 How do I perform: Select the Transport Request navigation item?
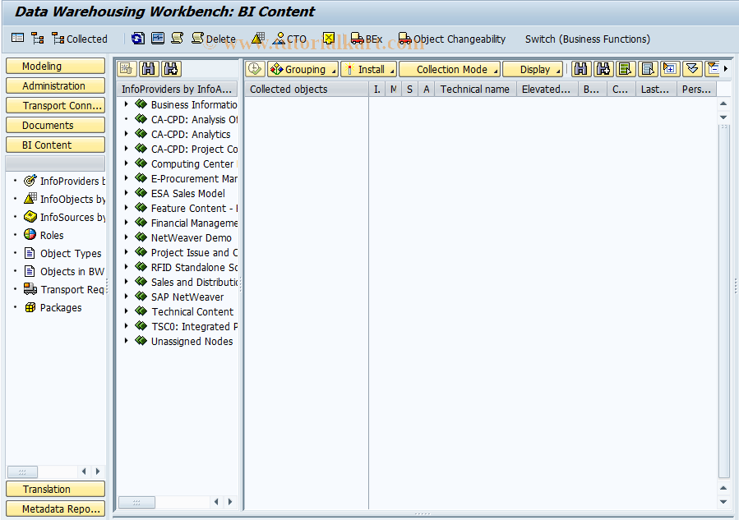tap(64, 289)
